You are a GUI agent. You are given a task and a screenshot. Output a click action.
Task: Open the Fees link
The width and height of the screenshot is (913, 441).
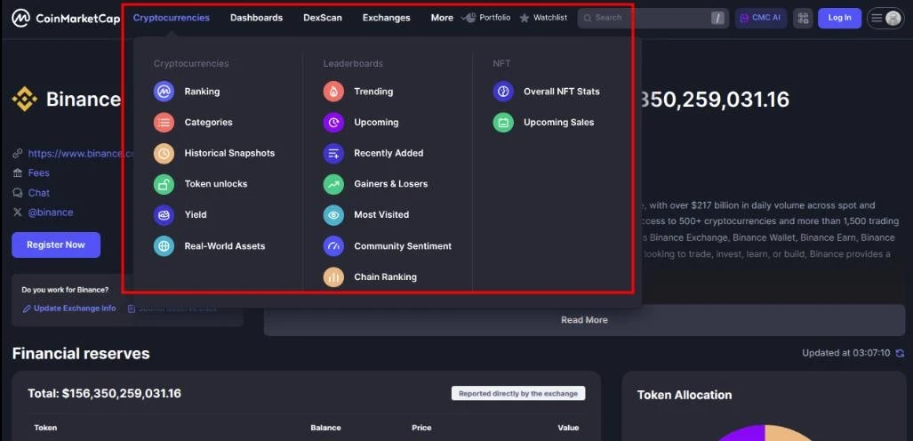point(38,173)
